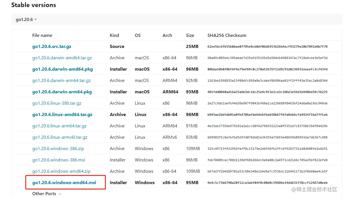Download go1.20.6.windows-amd64.msi installer
343x198 pixels.
click(64, 183)
